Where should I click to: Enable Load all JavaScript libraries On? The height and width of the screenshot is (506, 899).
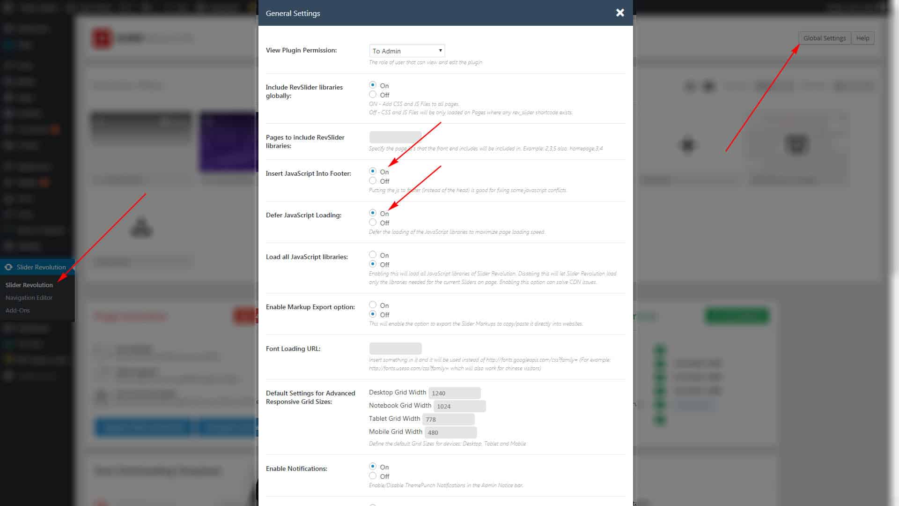point(372,254)
